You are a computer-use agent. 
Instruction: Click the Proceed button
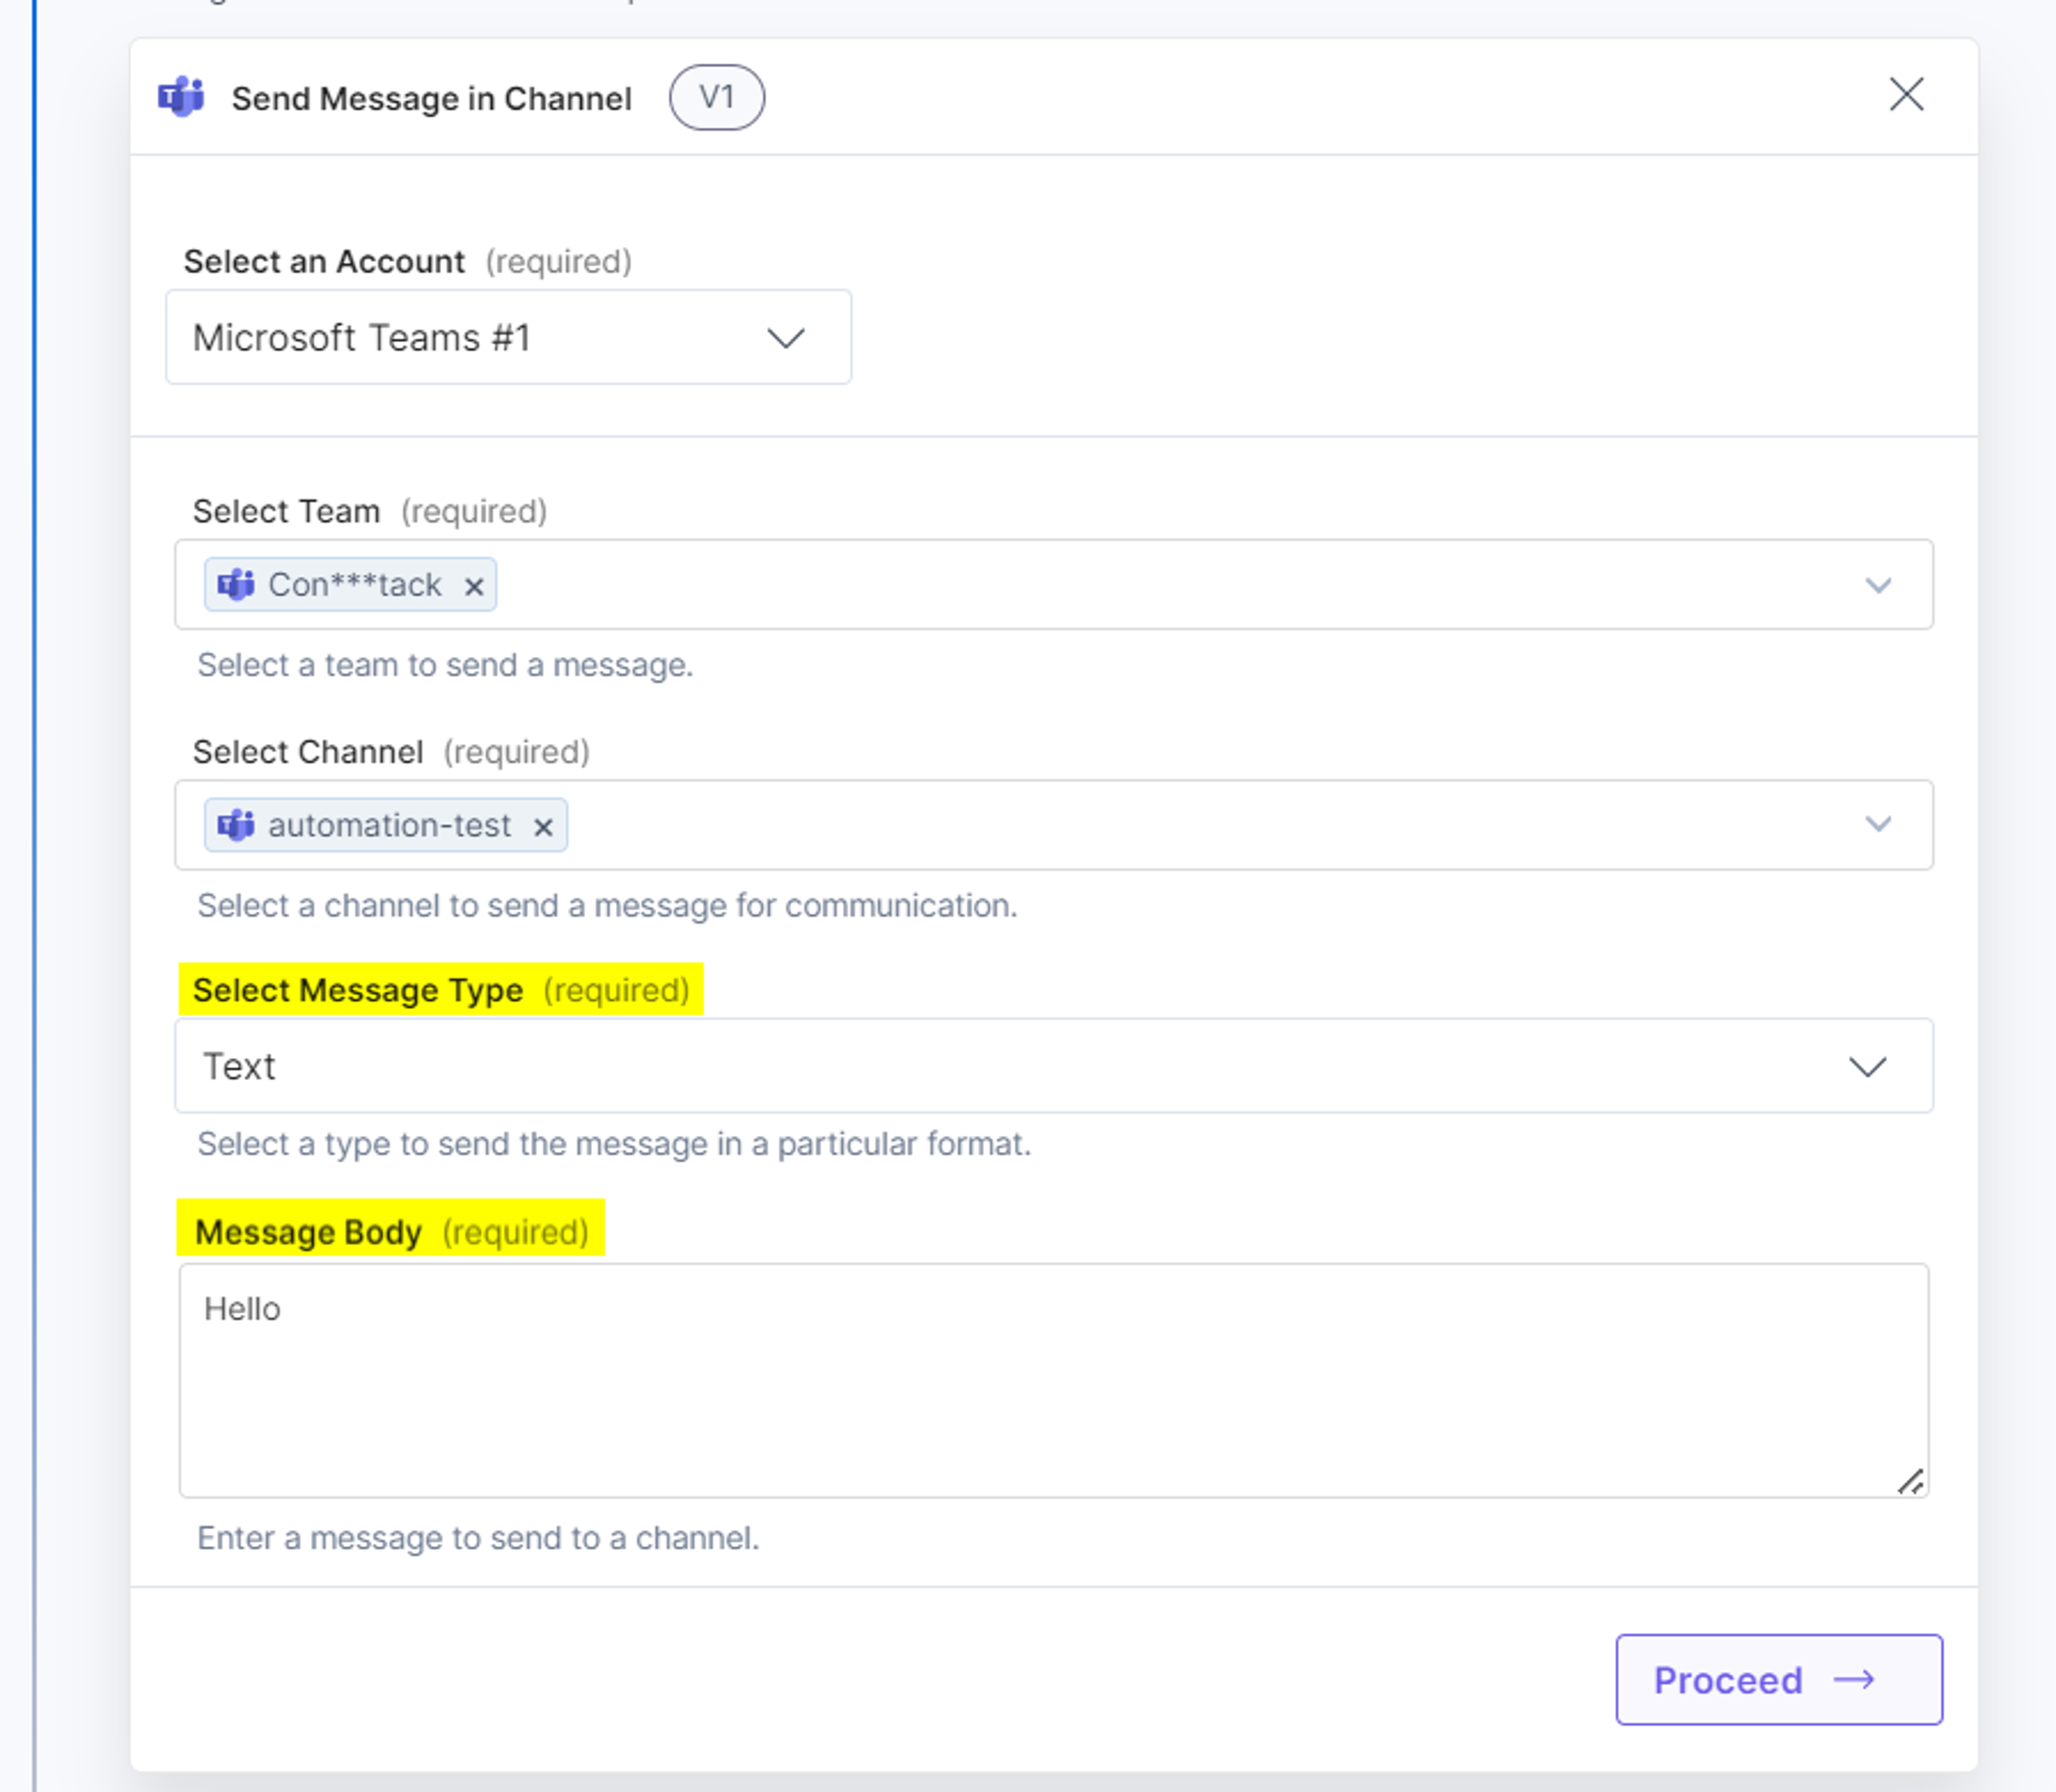pyautogui.click(x=1779, y=1680)
